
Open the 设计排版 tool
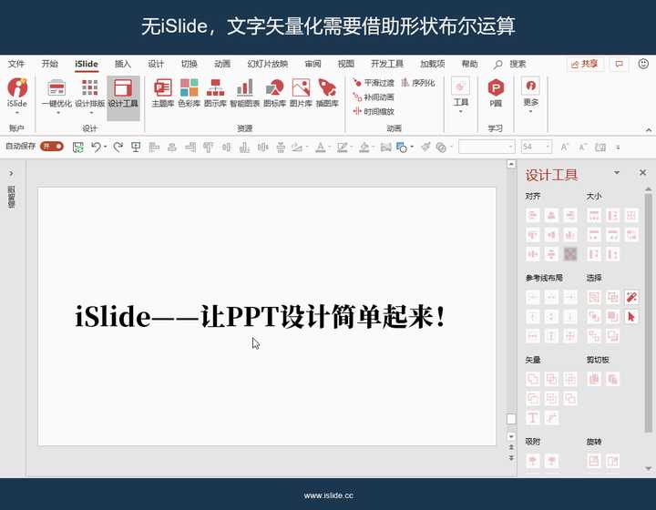(89, 93)
